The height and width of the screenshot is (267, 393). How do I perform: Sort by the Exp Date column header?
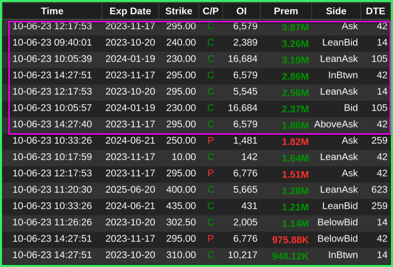[x=130, y=11]
